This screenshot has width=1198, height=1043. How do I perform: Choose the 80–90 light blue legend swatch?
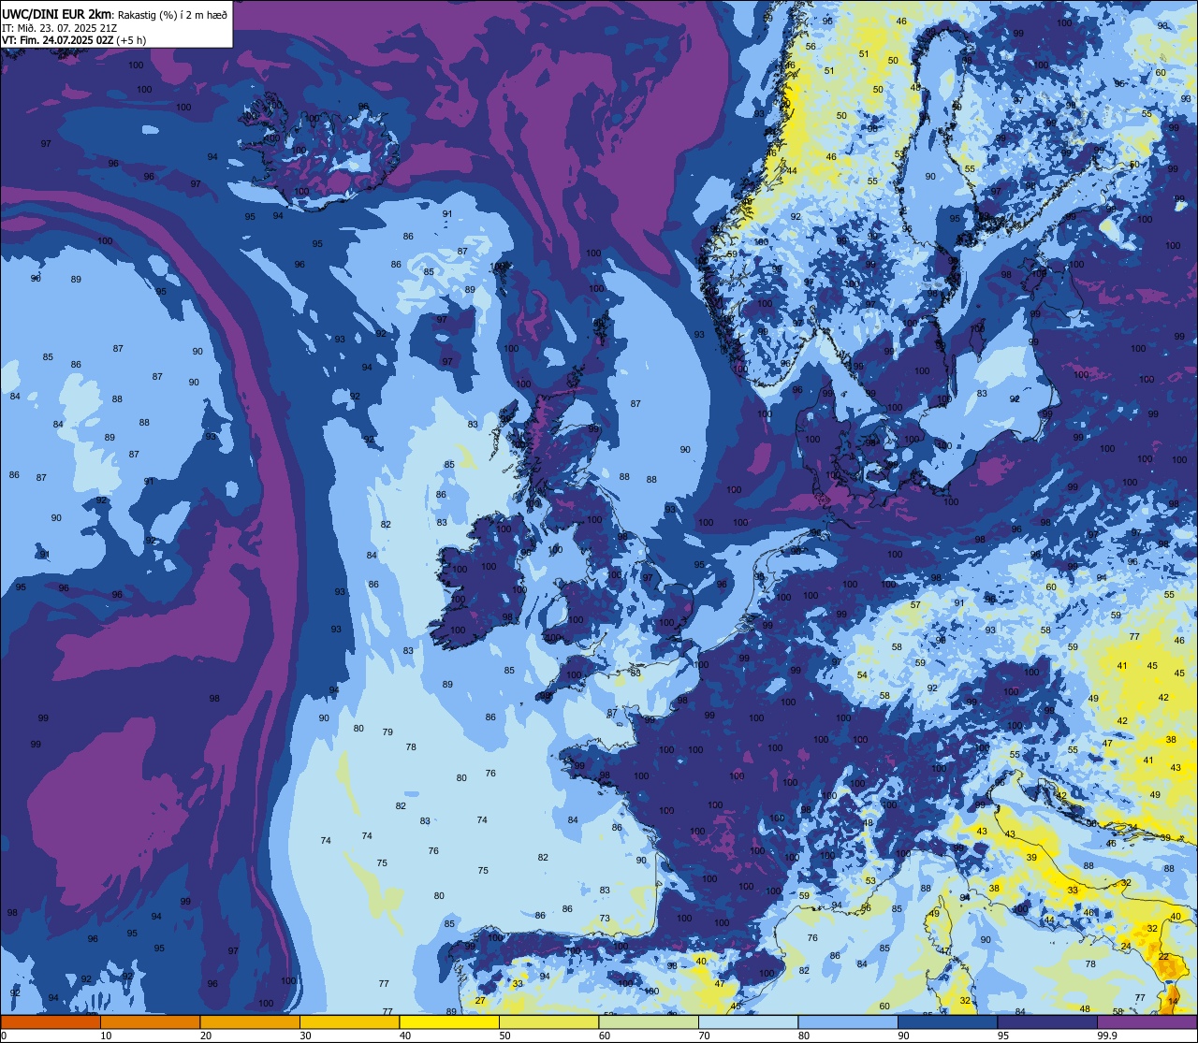[848, 1021]
